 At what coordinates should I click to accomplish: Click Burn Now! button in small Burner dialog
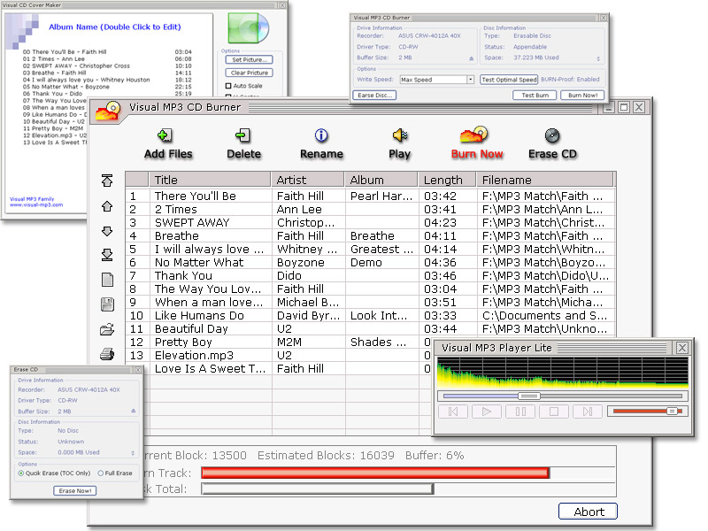tap(582, 96)
